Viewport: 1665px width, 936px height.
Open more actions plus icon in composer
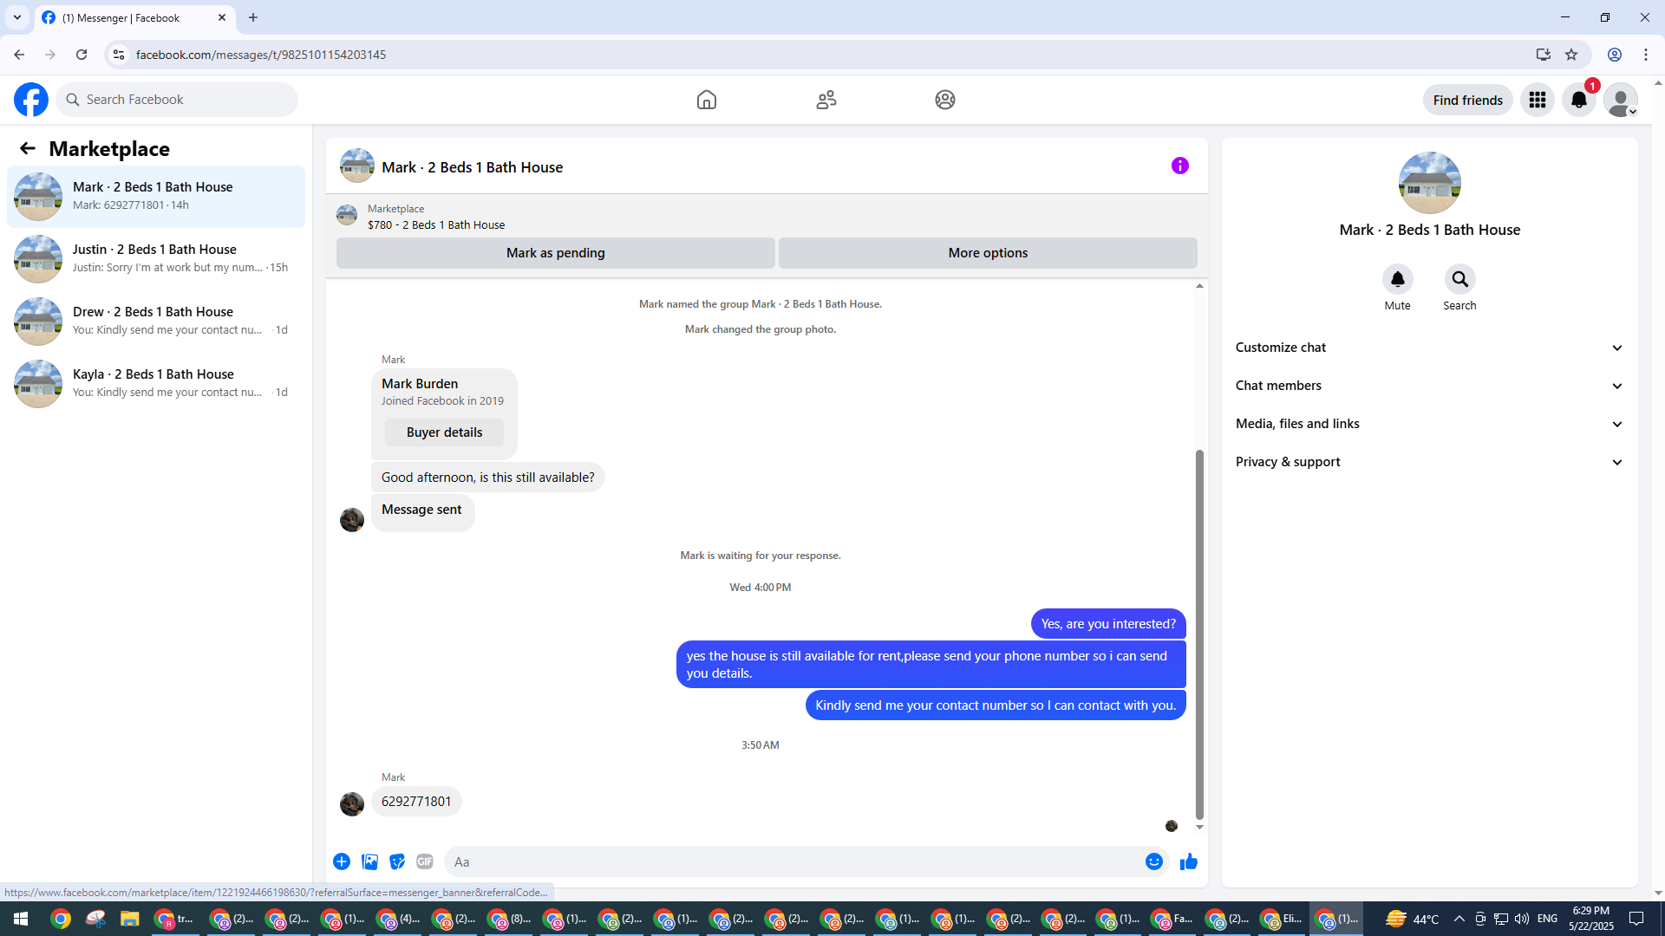point(342,861)
